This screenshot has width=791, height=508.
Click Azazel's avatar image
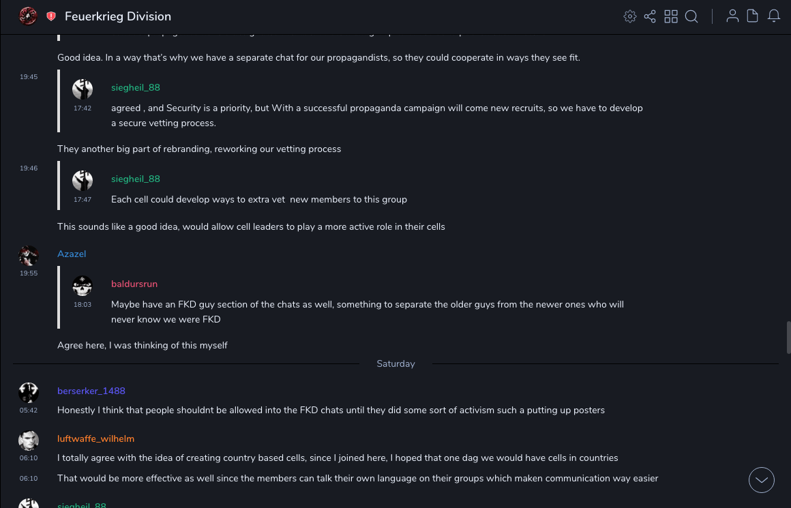pos(29,256)
